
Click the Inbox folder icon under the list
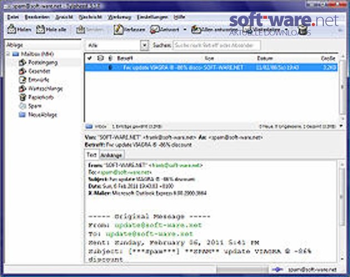[x=89, y=126]
